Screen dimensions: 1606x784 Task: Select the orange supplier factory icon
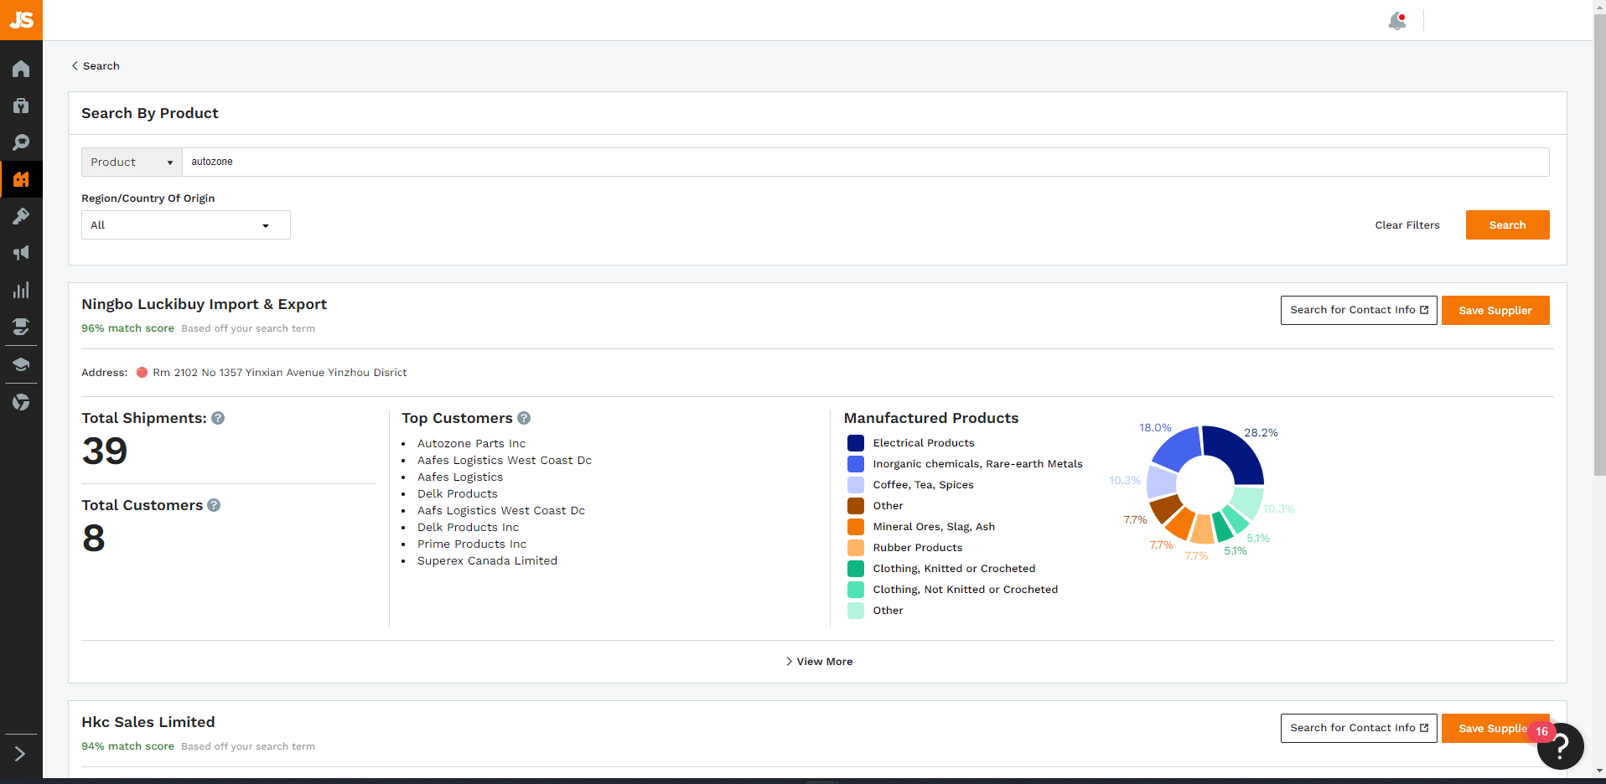click(x=21, y=179)
